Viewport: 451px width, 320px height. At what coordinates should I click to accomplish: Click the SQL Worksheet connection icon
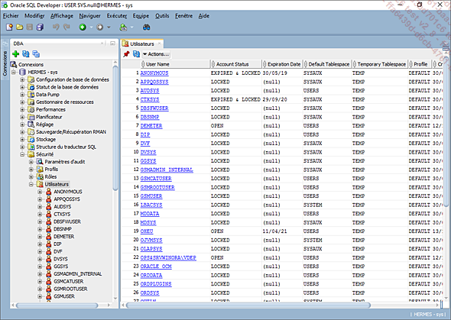(123, 27)
